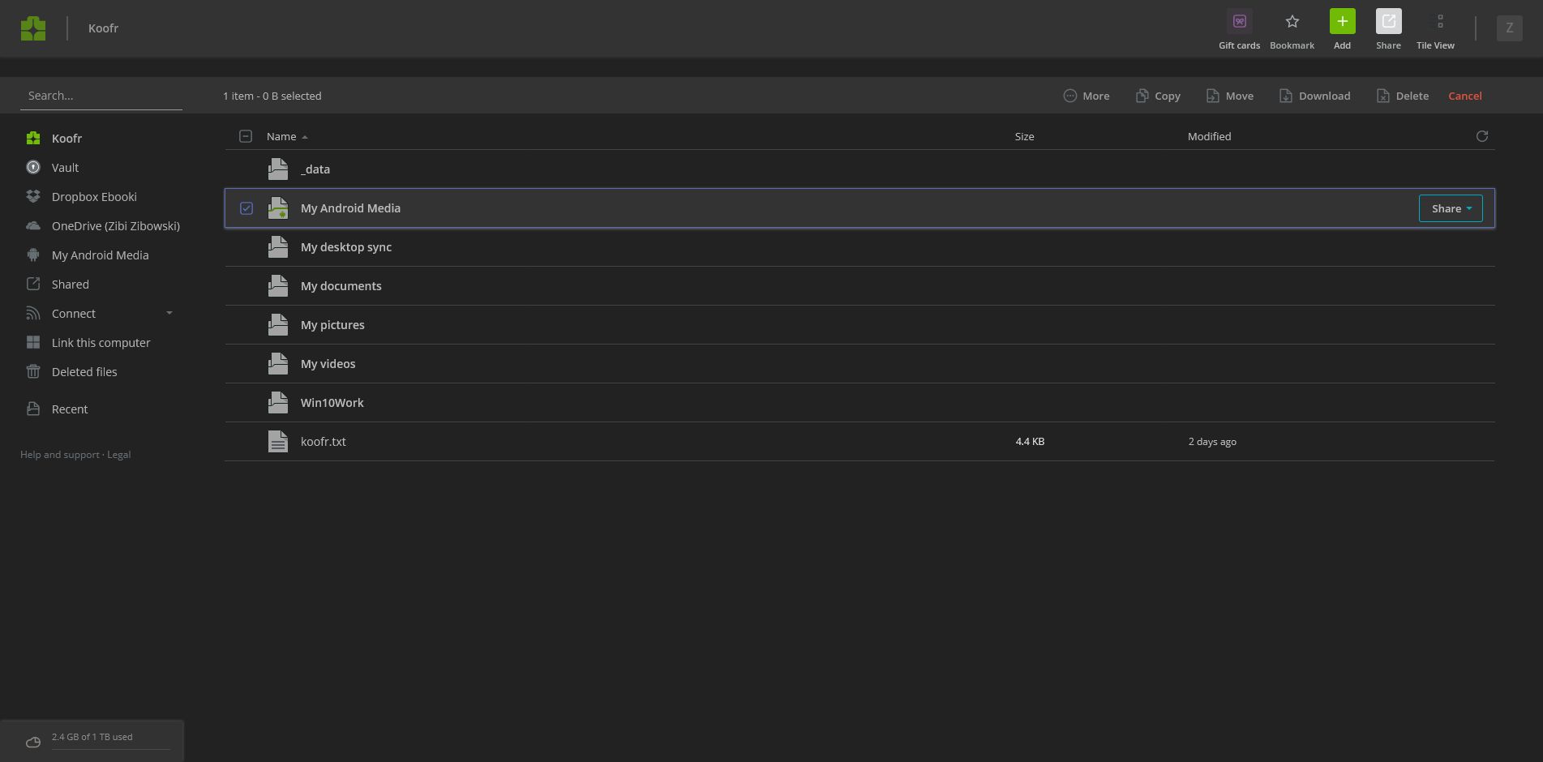Uncheck My Android Media checkbox
1543x762 pixels.
246,208
